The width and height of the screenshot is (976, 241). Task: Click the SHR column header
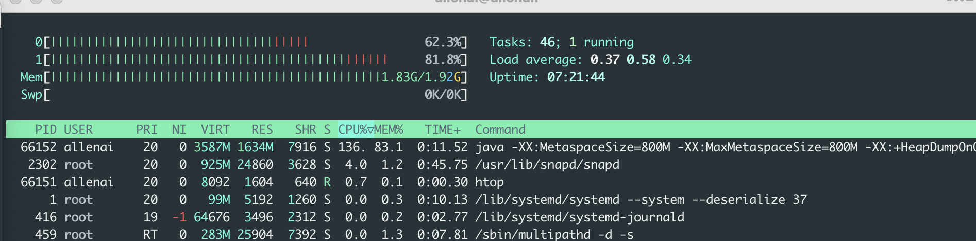305,130
